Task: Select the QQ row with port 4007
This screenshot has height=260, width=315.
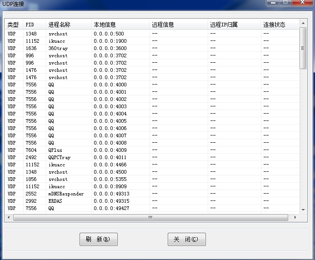Action: [x=152, y=135]
